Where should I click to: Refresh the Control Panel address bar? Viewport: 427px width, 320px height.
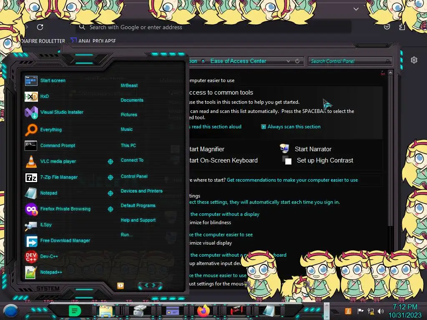coord(297,61)
